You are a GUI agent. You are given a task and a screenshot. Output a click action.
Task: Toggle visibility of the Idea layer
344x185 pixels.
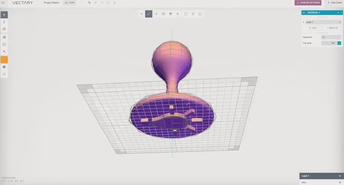coord(340,182)
